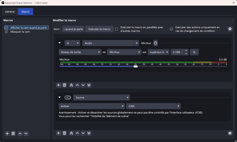Move selected macro up in list
Screen dimensions: 237x142
(20, 134)
